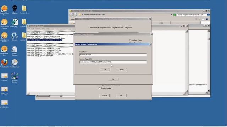227x127 pixels.
Task: Click the enrole.defaulttenant.id line in Notepad
Action: click(43, 36)
